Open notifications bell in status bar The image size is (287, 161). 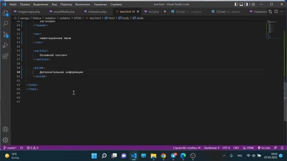click(x=282, y=148)
